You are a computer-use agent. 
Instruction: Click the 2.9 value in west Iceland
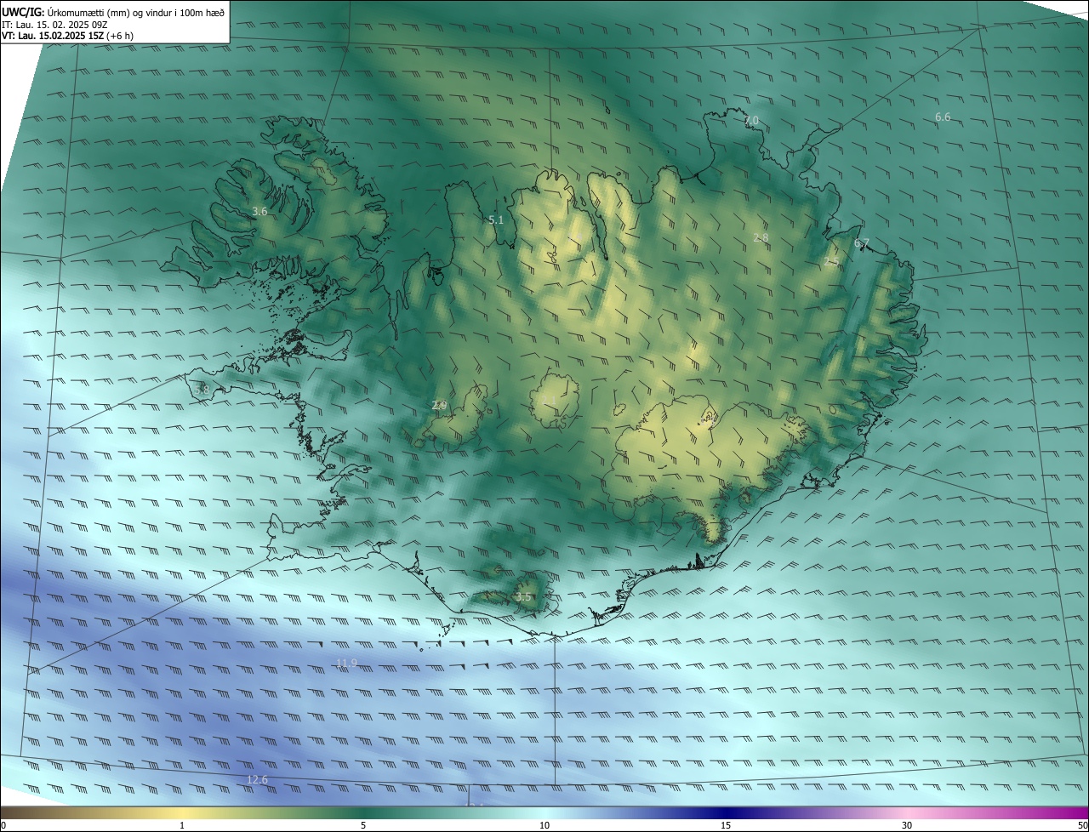pyautogui.click(x=439, y=406)
